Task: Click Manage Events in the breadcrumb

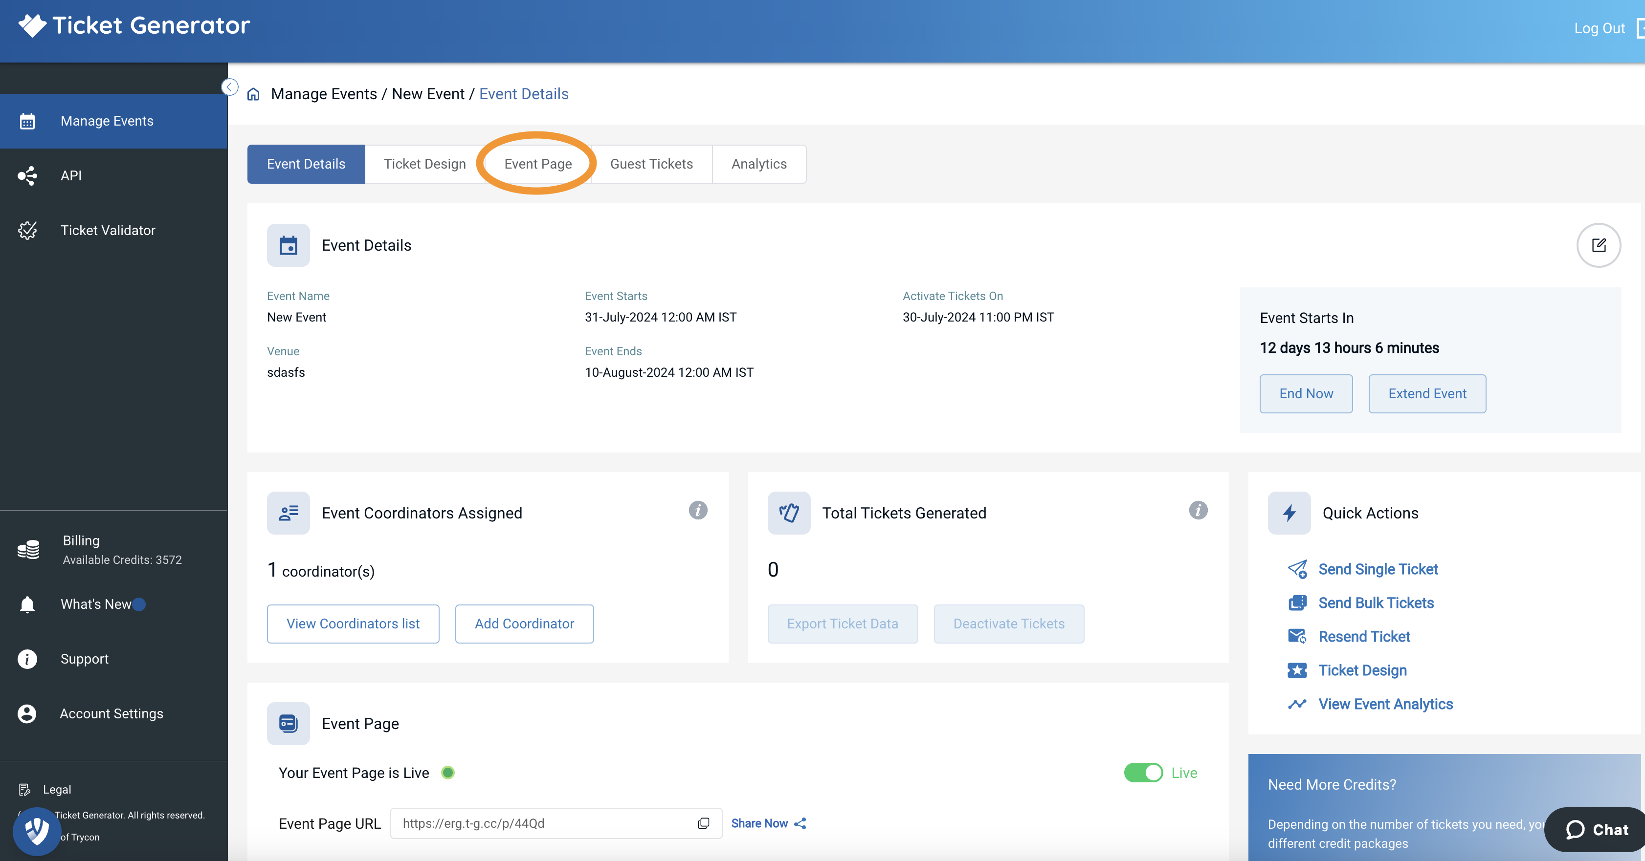Action: tap(324, 94)
